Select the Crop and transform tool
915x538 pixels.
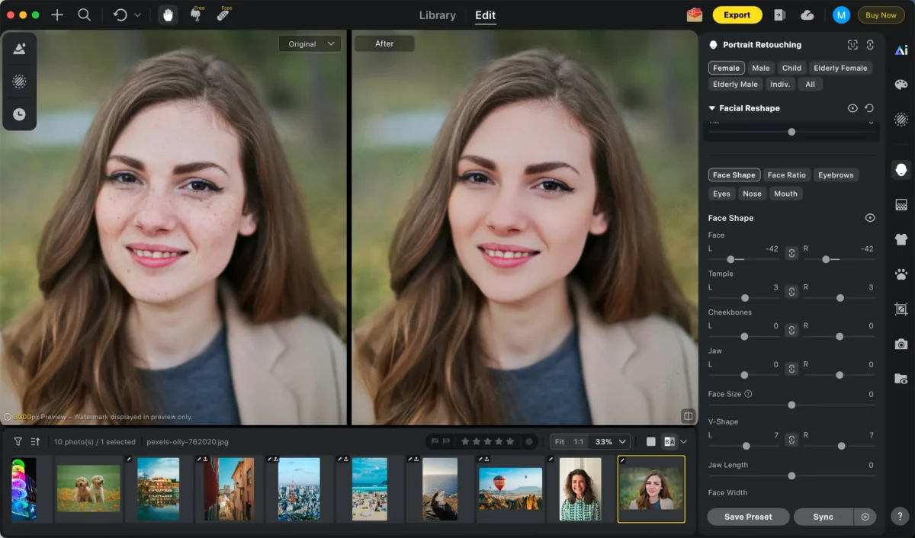coord(901,309)
